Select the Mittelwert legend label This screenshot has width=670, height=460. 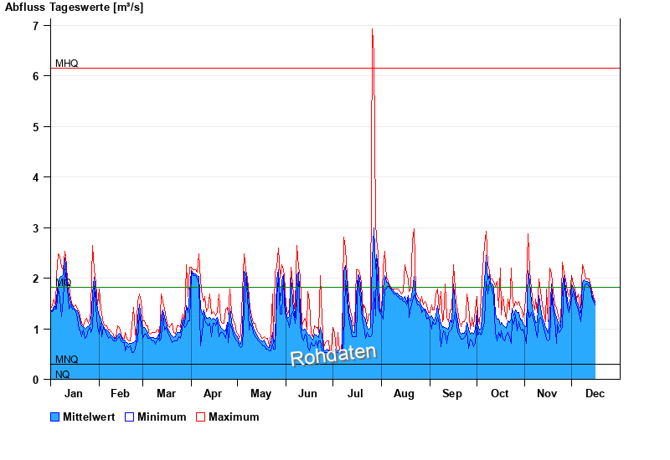(89, 417)
